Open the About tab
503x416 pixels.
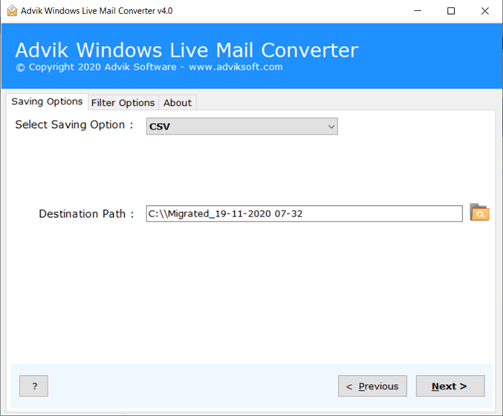[177, 102]
